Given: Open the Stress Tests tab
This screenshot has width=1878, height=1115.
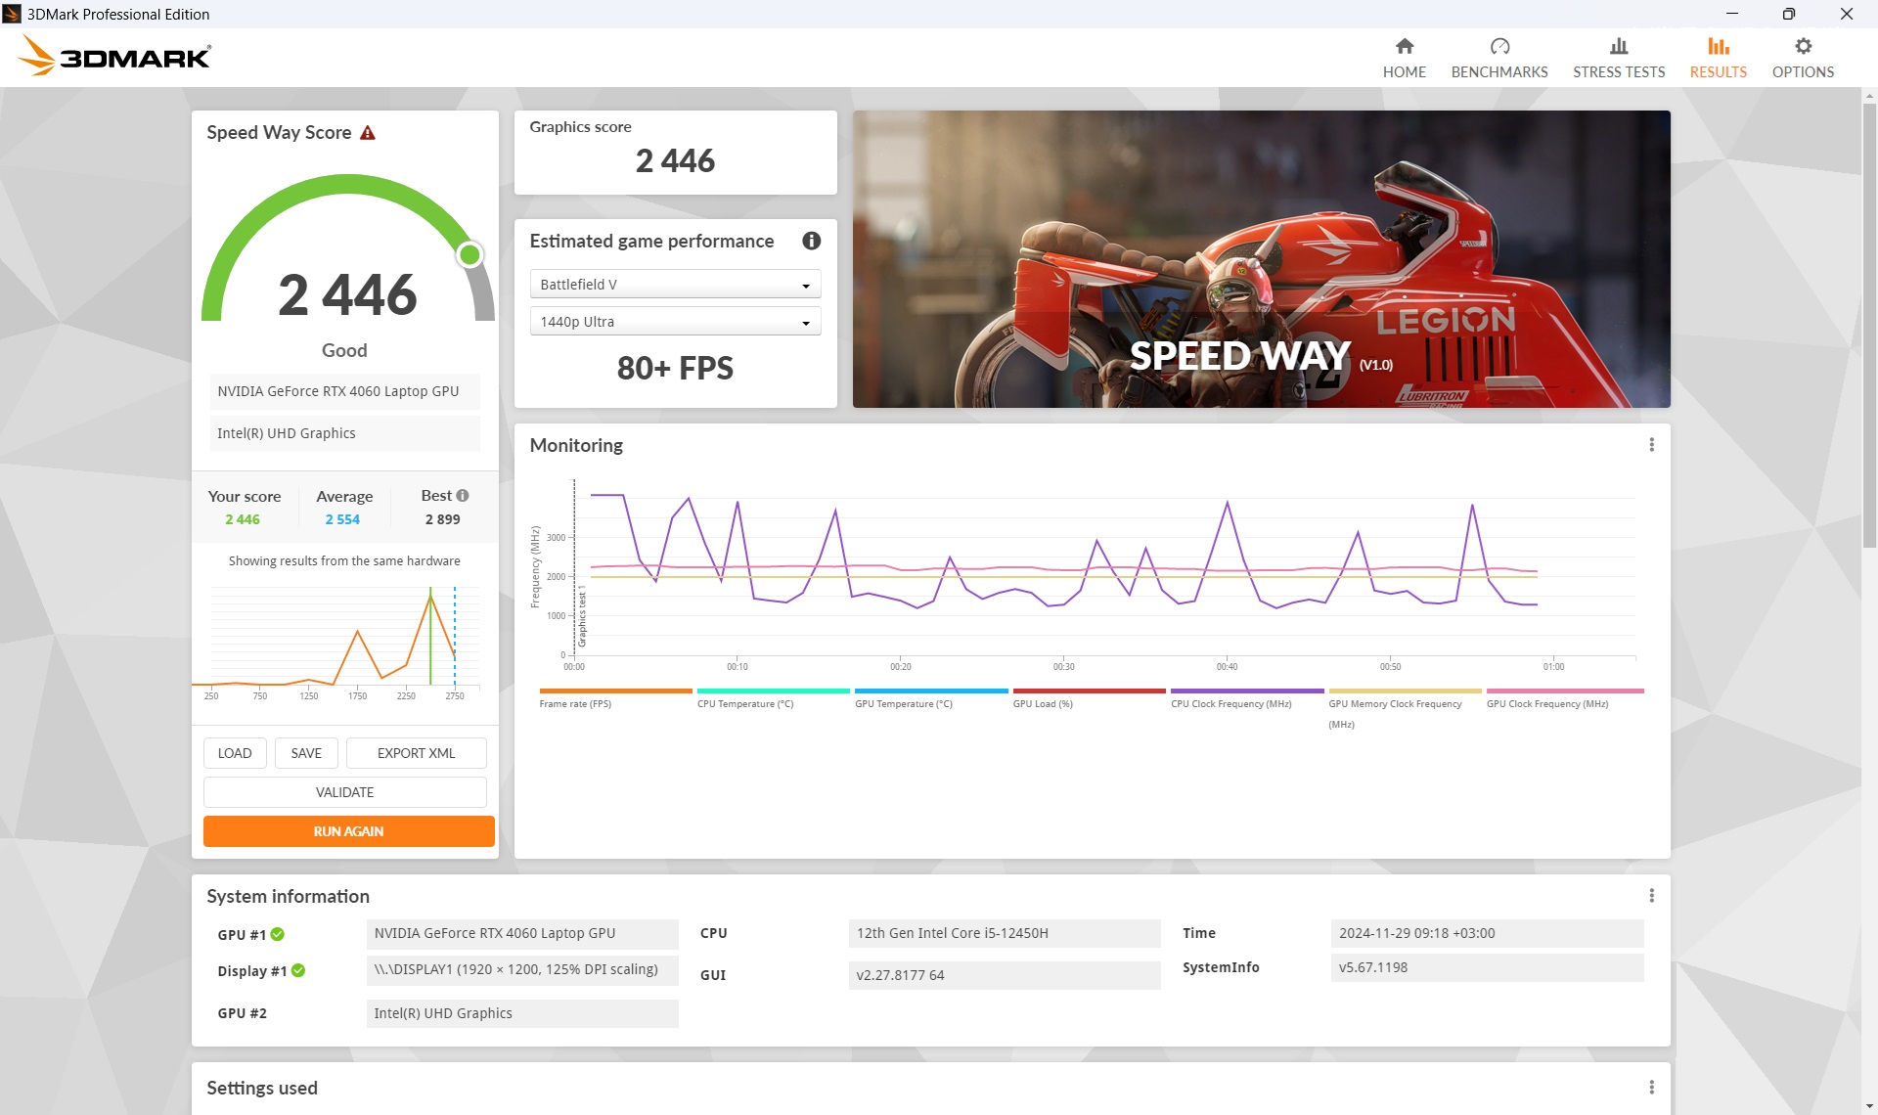Looking at the screenshot, I should pos(1619,58).
